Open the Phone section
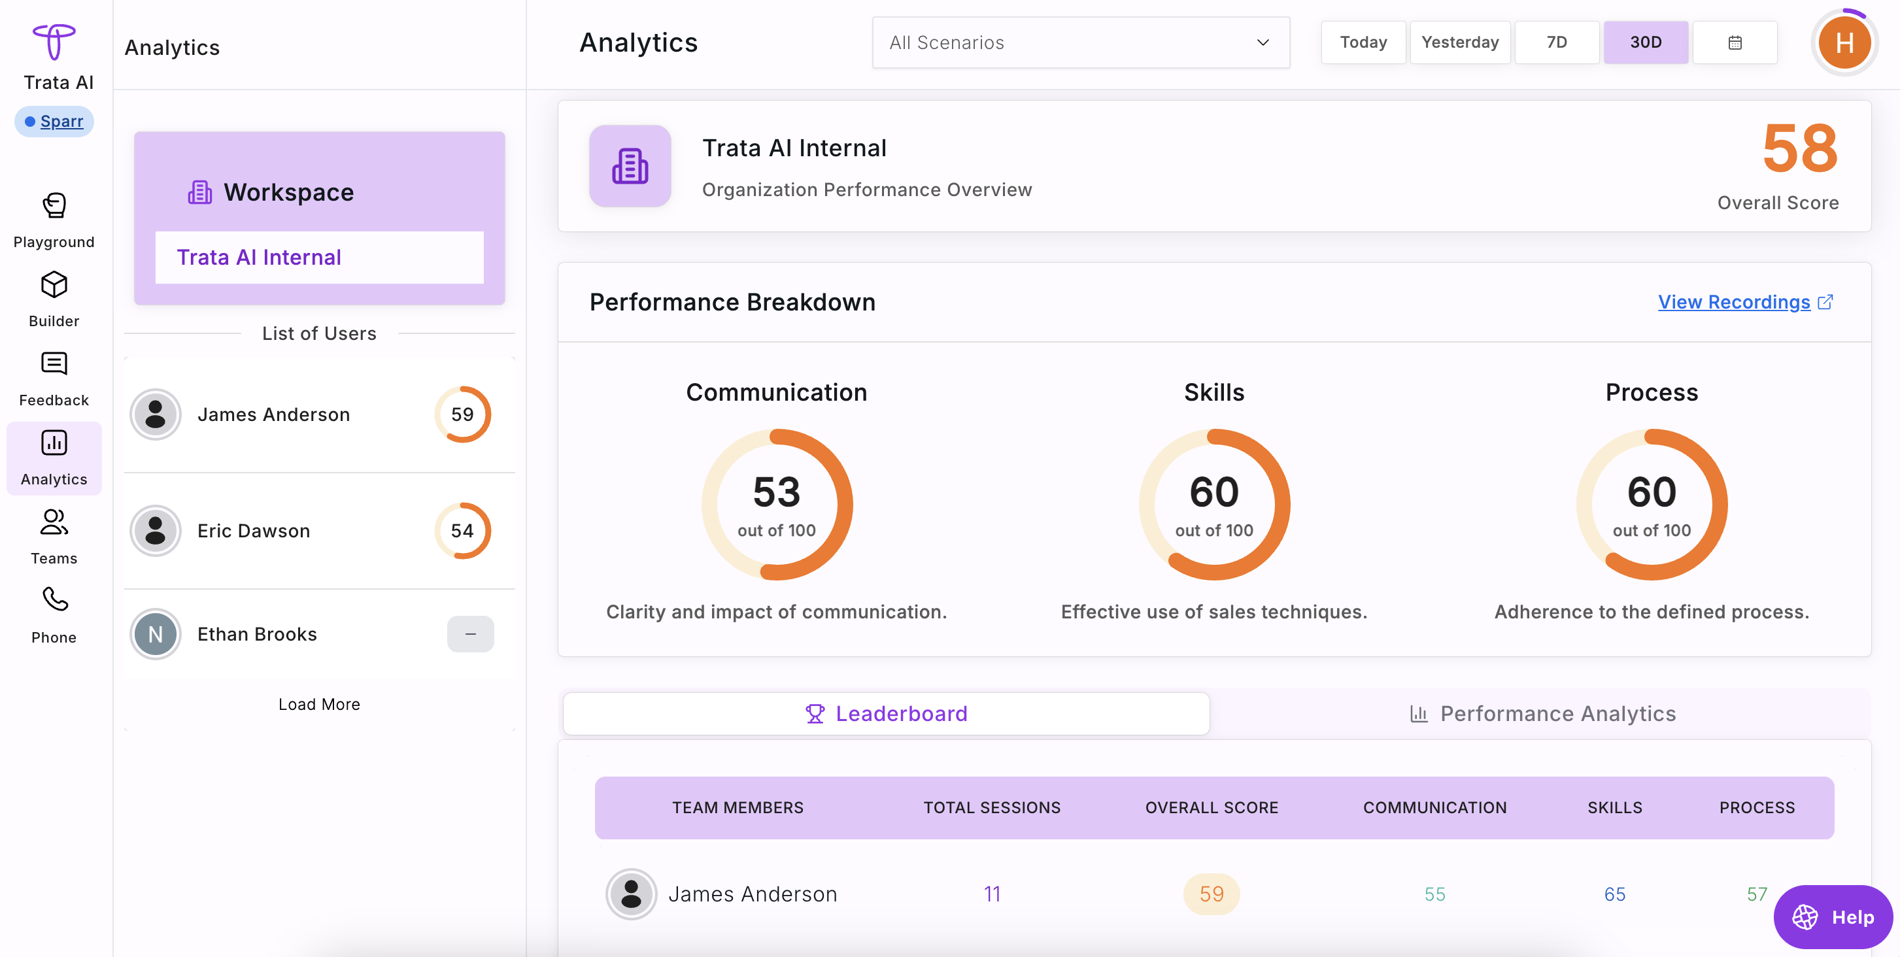The image size is (1900, 957). (54, 616)
